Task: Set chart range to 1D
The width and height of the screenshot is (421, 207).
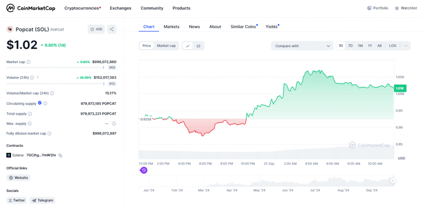Action: (341, 46)
